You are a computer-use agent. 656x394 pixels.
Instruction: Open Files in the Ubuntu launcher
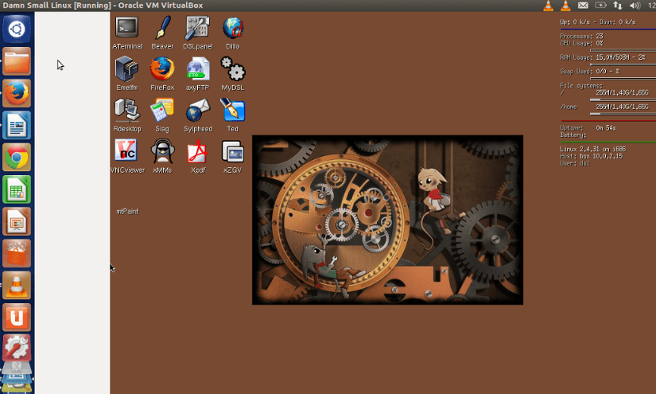17,61
